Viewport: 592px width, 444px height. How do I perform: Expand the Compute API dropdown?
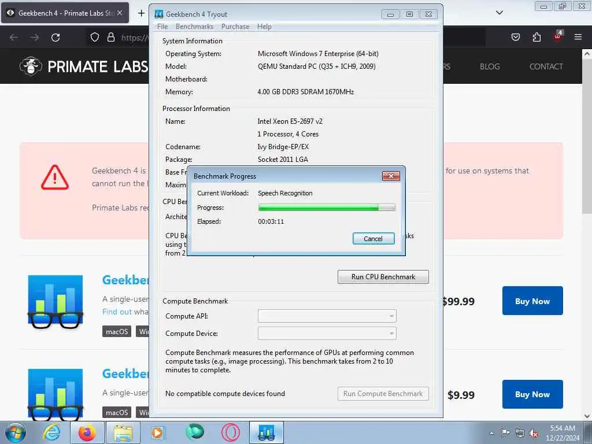tap(327, 316)
